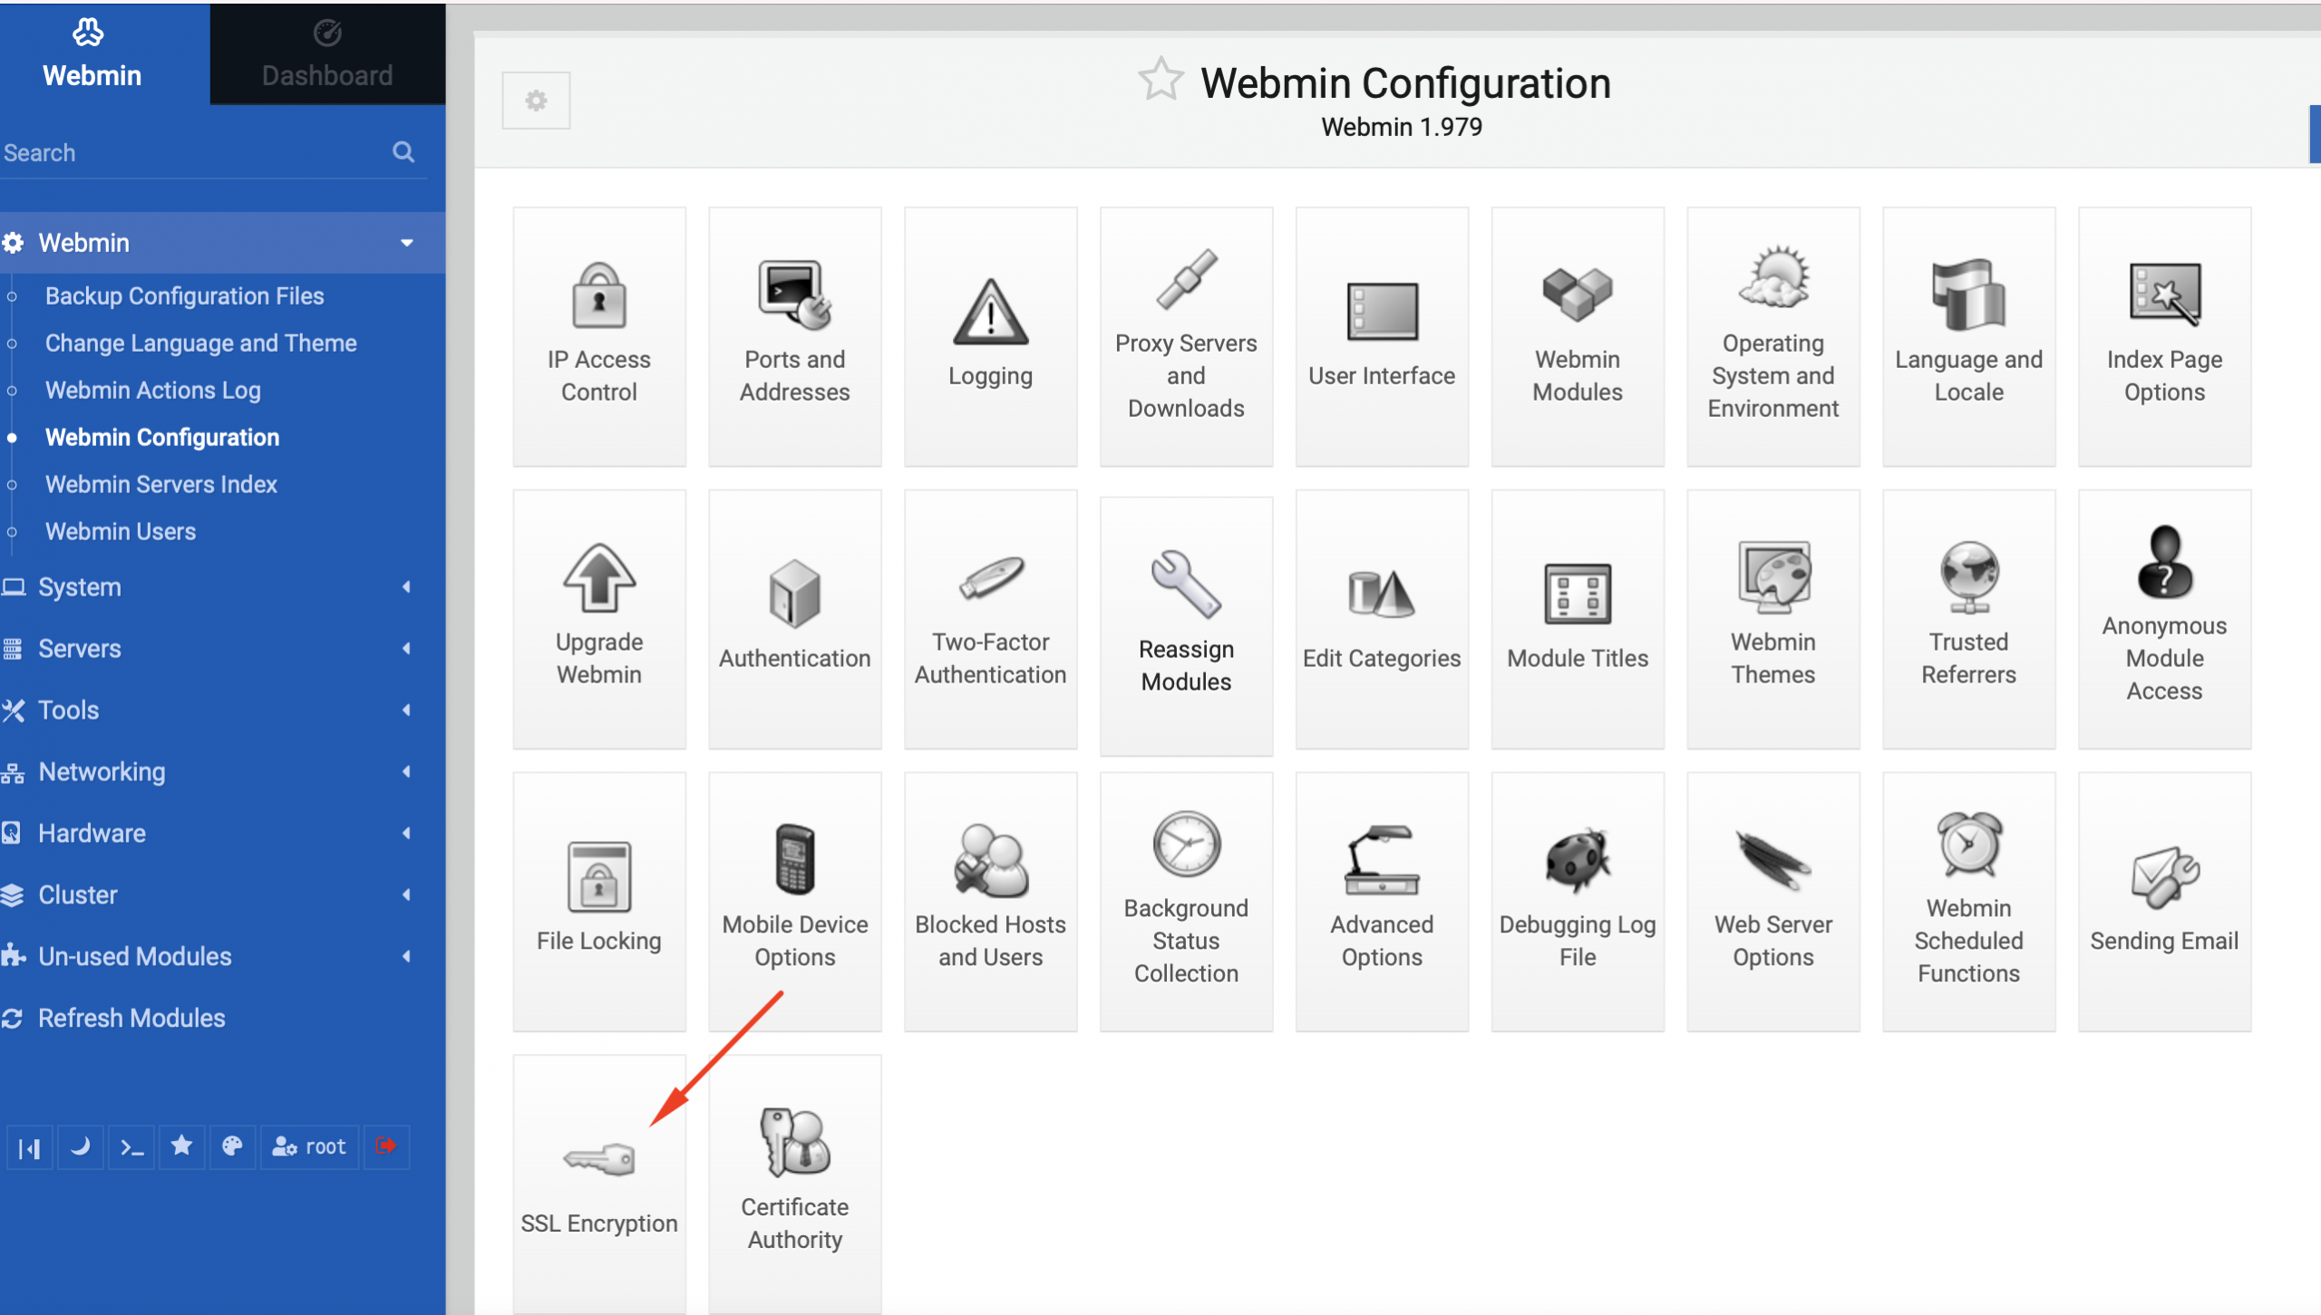Click the gear/settings icon top-left
This screenshot has height=1315, width=2321.
[x=536, y=101]
